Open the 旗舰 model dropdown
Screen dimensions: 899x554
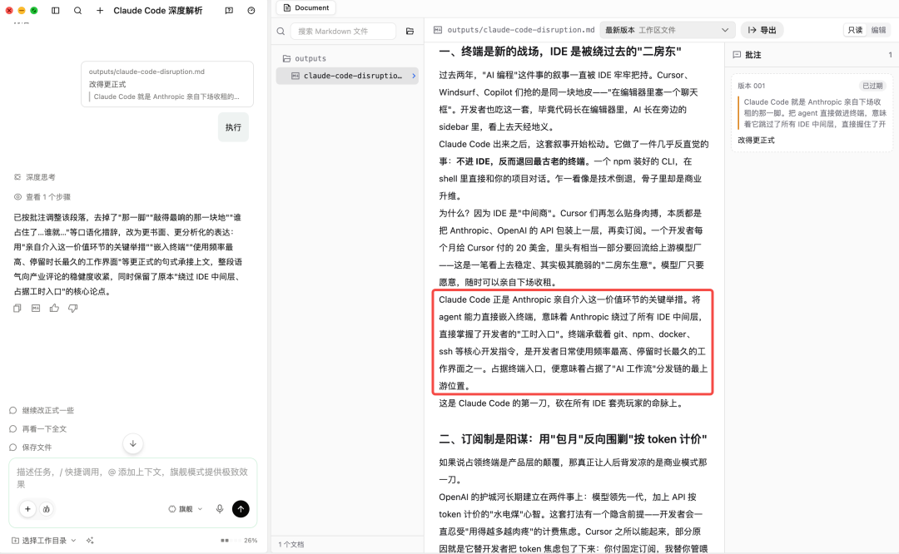(185, 509)
